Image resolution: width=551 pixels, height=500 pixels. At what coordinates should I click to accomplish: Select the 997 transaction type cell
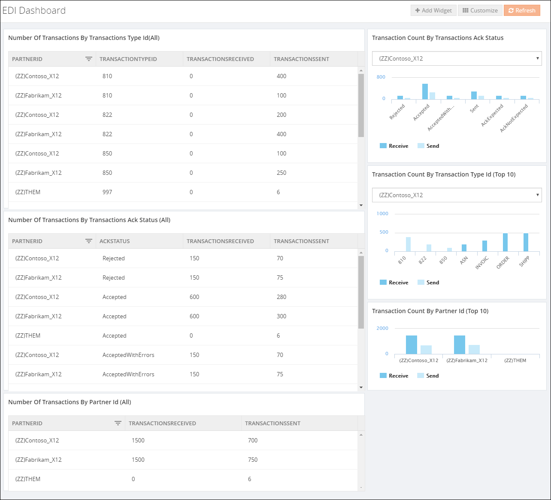(x=107, y=192)
